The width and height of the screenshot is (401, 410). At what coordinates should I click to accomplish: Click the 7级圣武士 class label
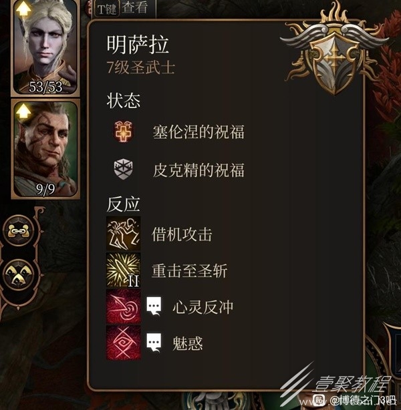click(x=140, y=67)
